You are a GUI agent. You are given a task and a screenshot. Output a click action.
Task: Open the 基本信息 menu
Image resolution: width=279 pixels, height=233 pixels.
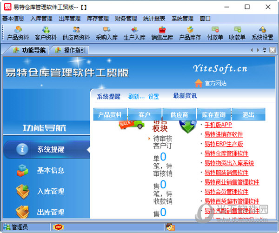[x=13, y=18]
